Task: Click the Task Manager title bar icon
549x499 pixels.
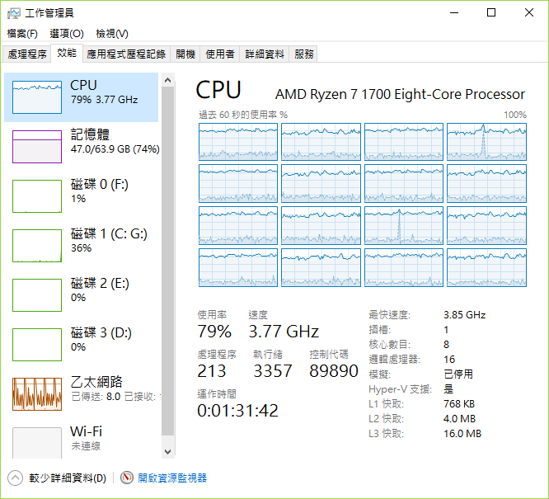Action: pos(13,12)
